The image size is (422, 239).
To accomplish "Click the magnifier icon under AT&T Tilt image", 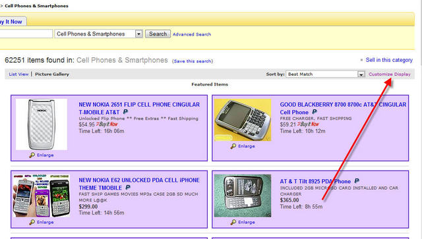I will click(x=233, y=222).
